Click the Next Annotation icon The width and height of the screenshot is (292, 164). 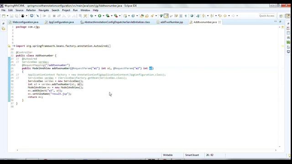click(x=204, y=16)
